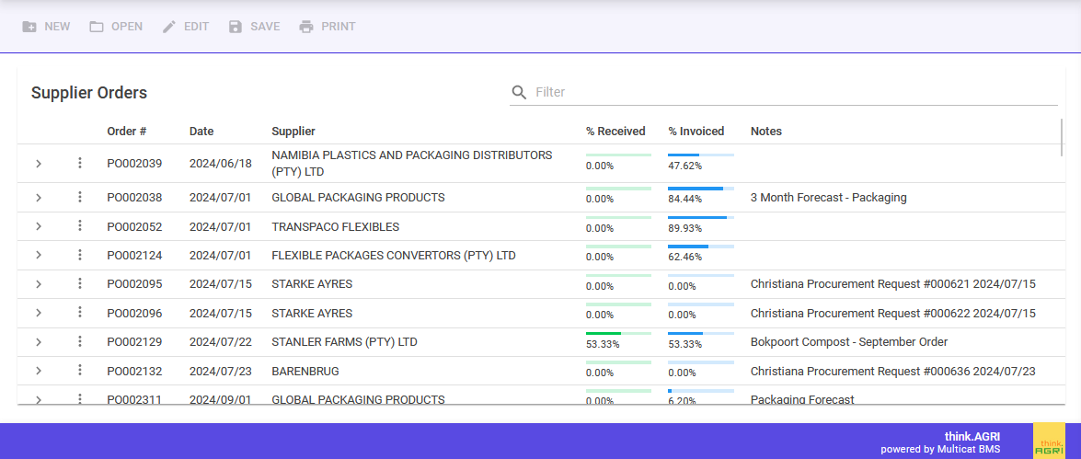Click the Supplier Orders heading
Viewport: 1081px width, 459px height.
click(x=89, y=92)
